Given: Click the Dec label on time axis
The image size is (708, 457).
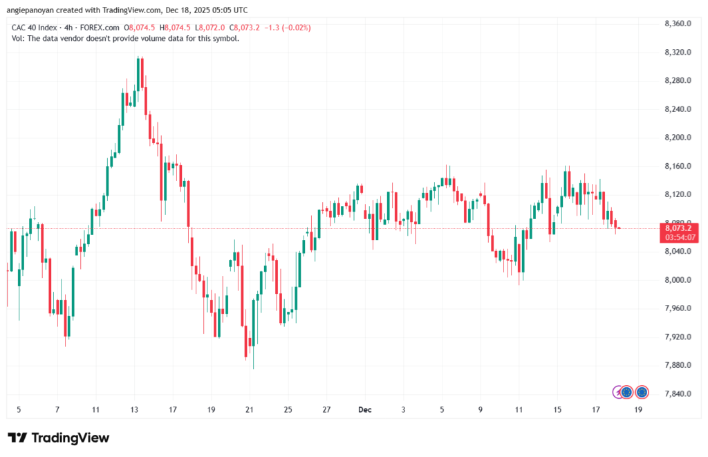Looking at the screenshot, I should (365, 410).
